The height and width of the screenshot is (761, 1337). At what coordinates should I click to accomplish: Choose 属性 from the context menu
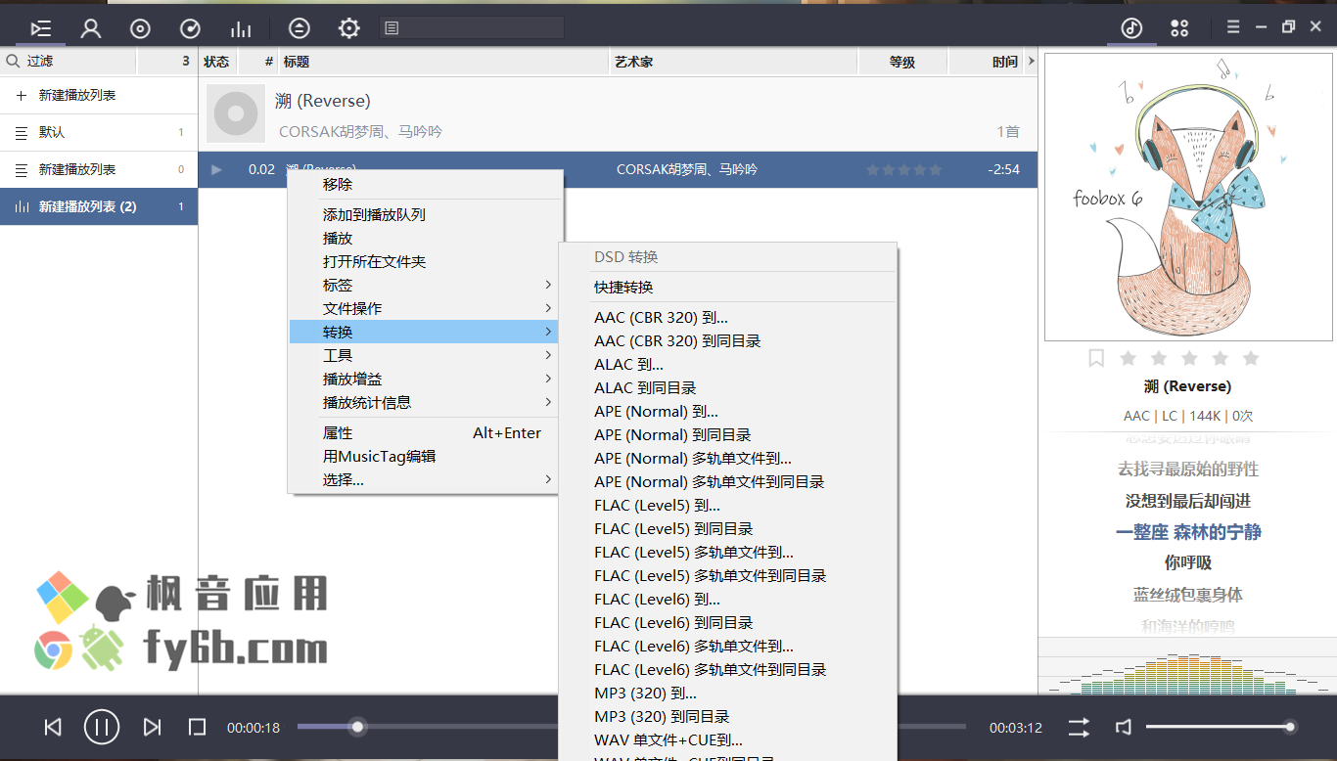425,432
